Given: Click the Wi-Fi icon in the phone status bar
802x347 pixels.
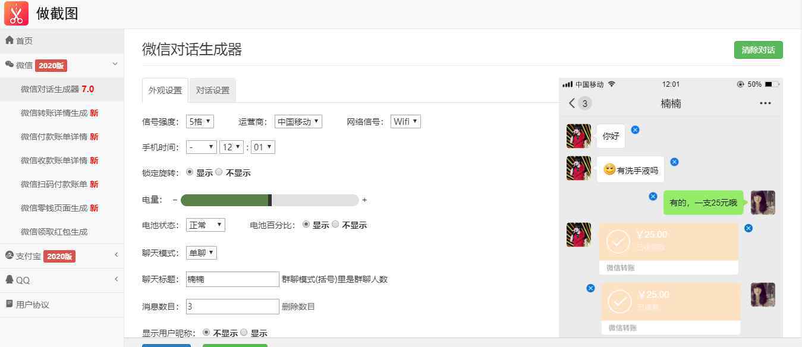Looking at the screenshot, I should 612,84.
